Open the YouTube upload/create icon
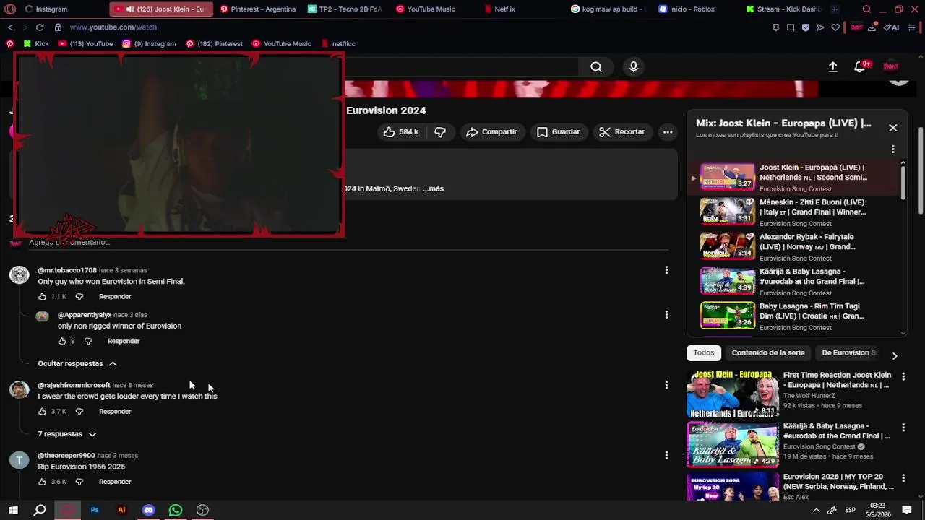The image size is (925, 520). click(832, 66)
